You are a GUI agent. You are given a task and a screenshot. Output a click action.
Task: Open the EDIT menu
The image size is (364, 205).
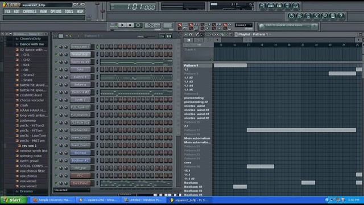pos(16,11)
